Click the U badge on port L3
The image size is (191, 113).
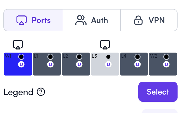point(108,64)
